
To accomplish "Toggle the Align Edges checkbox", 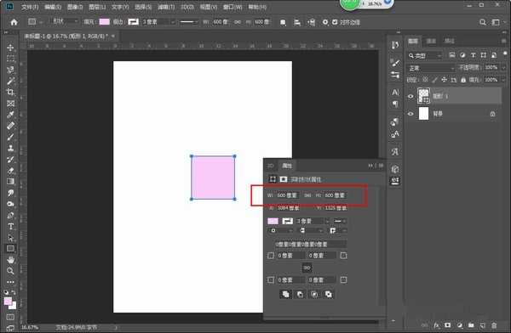I will point(335,22).
